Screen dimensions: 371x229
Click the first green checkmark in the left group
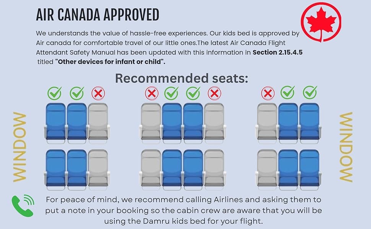click(55, 93)
